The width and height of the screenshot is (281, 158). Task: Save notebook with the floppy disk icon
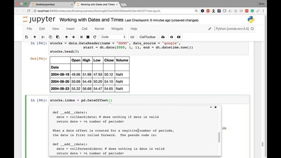[26, 37]
